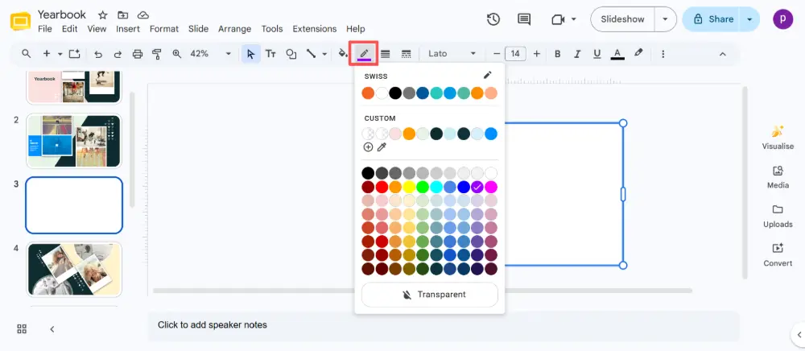The image size is (805, 351).
Task: Open the Format menu
Action: click(164, 29)
